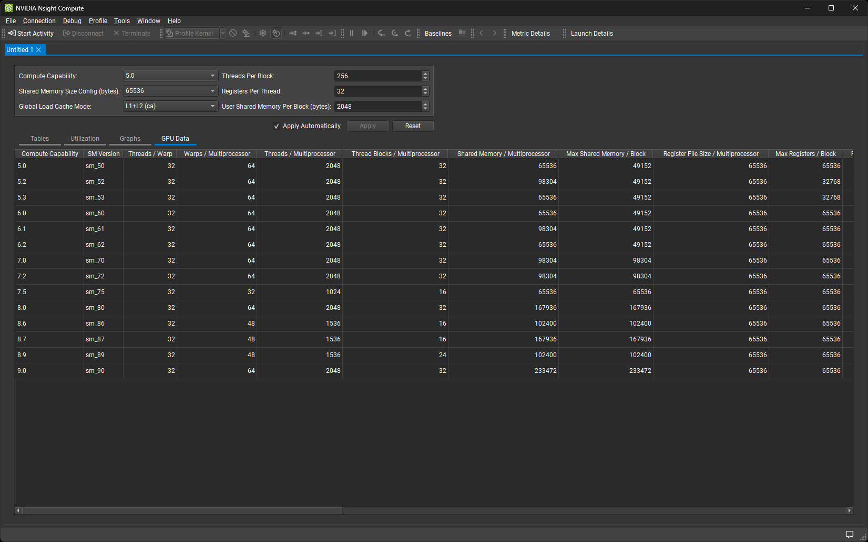Switch to the Graphs tab
Viewport: 868px width, 542px height.
point(130,139)
